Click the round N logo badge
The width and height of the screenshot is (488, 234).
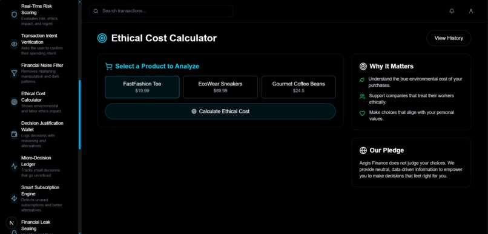pyautogui.click(x=12, y=223)
